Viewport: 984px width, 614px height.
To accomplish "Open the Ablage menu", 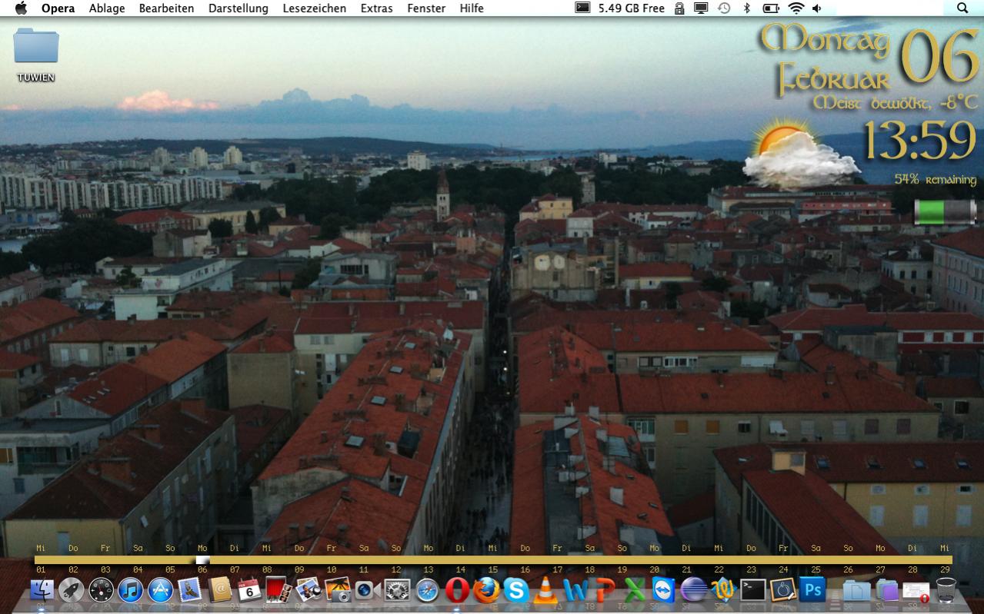I will [107, 8].
